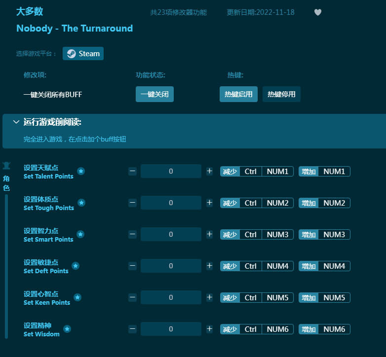This screenshot has width=386, height=357.
Task: Click the 减少 Ctrl NUM5 hotkey
Action: tap(257, 298)
